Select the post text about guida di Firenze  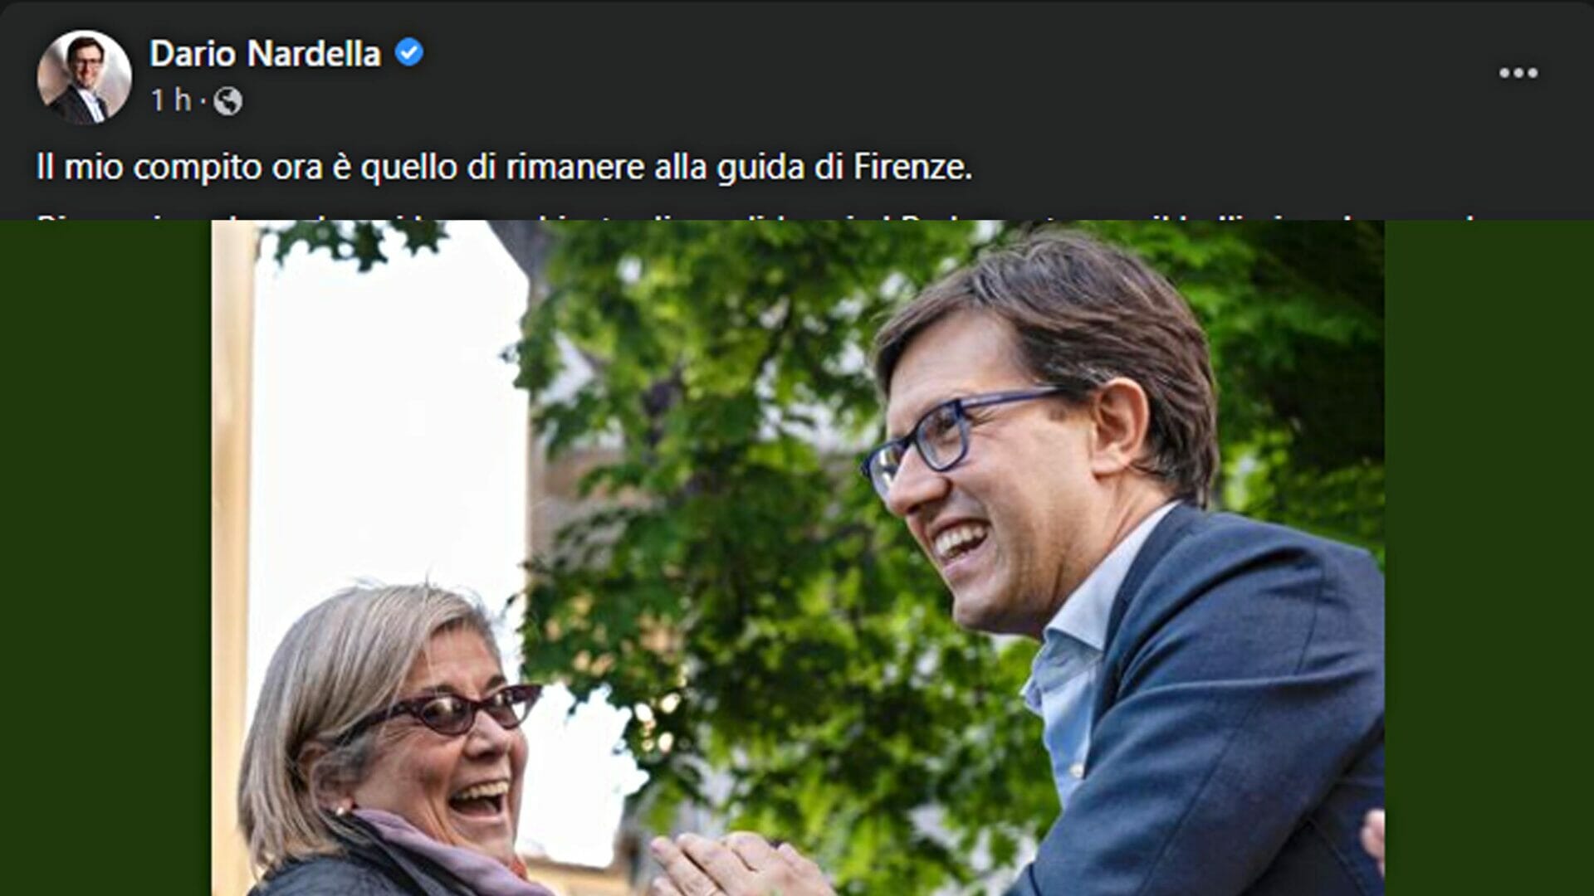(x=504, y=167)
